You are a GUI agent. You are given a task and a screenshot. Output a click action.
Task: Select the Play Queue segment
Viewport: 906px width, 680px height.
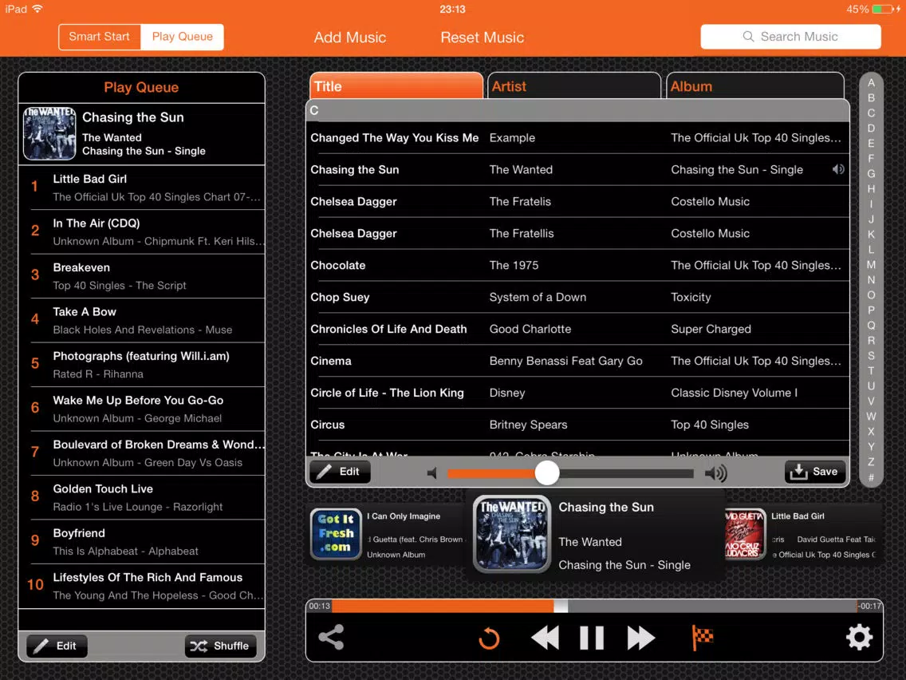point(182,37)
